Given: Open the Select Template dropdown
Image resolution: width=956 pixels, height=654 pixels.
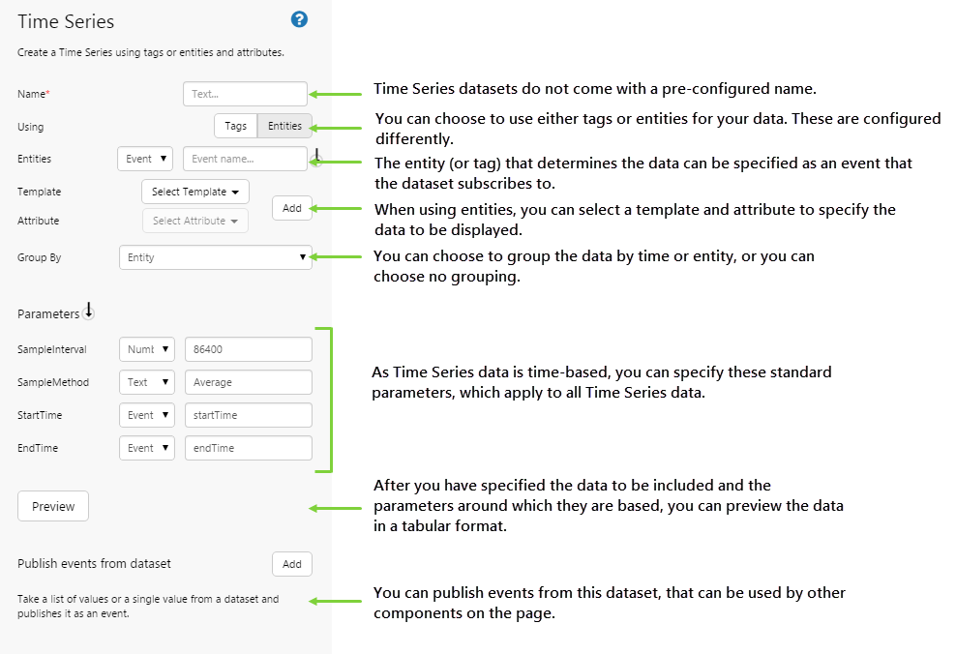Looking at the screenshot, I should coord(195,192).
